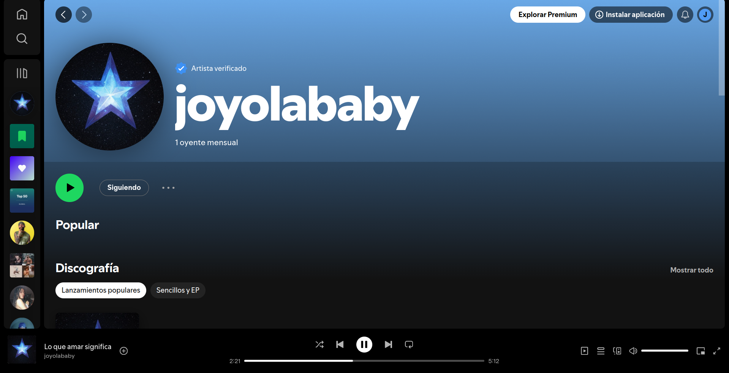Go to Home via house icon
Screen dimensions: 729x373
[22, 14]
